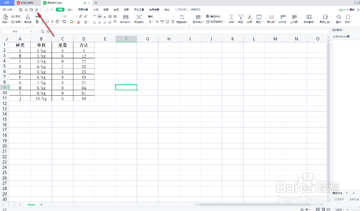The height and width of the screenshot is (211, 360).
Task: Click the Paste clipboard icon
Action: (5, 17)
